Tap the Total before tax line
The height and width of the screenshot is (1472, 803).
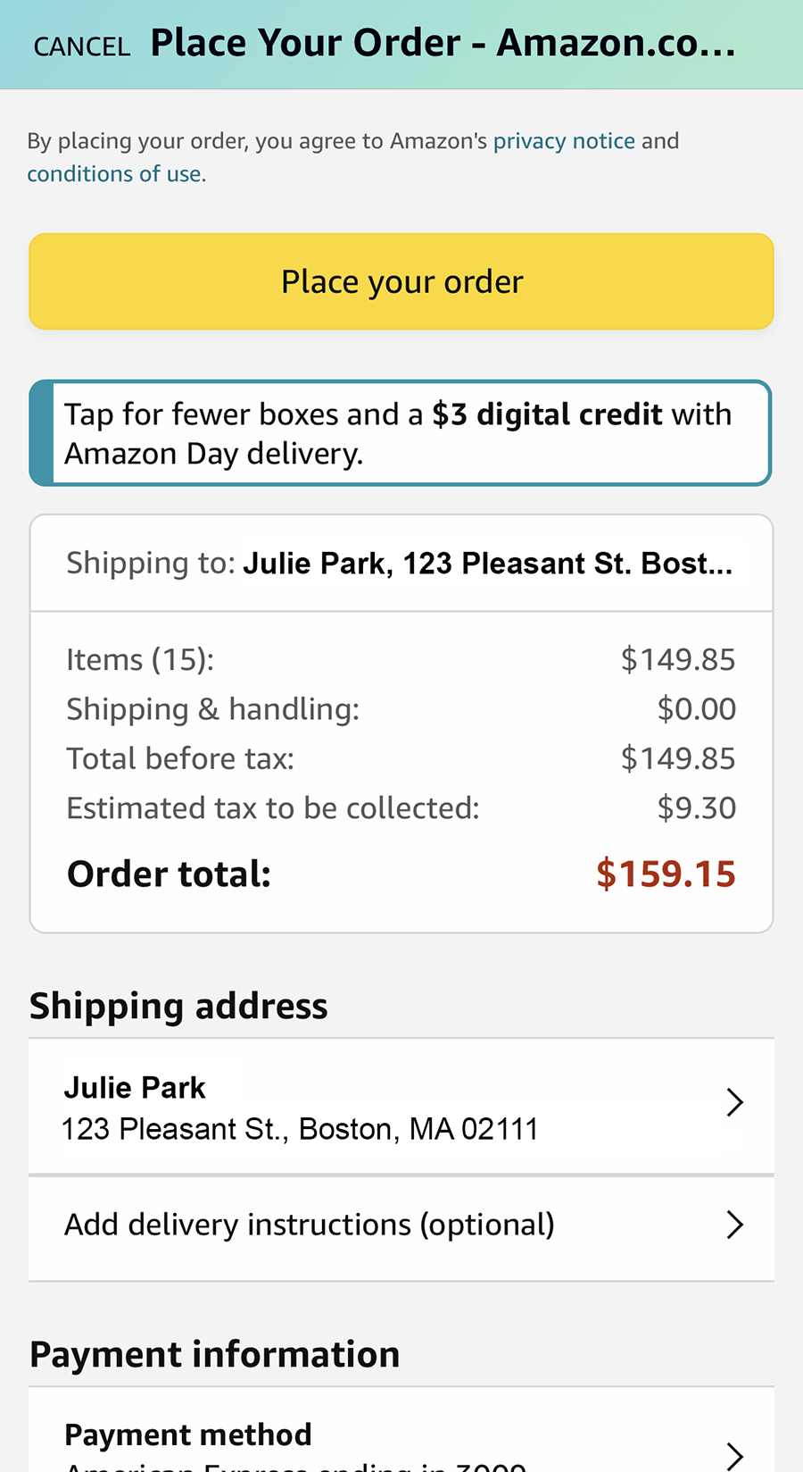pos(401,759)
